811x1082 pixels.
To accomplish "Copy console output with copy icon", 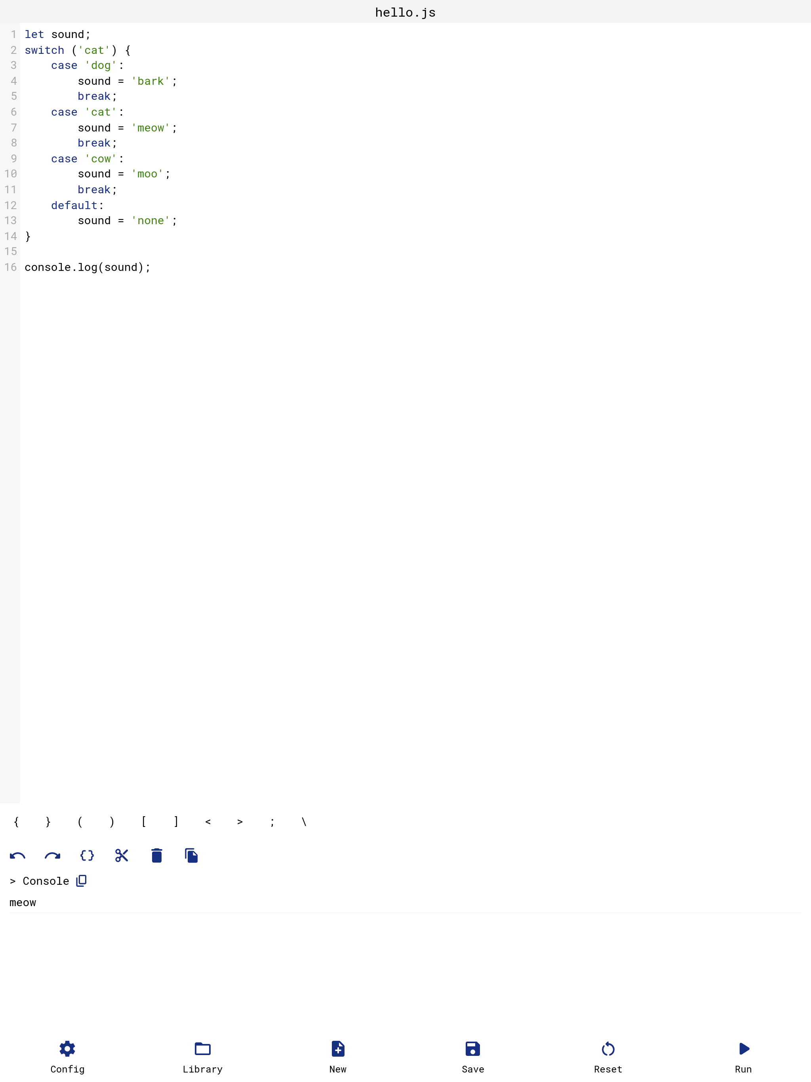I will pos(81,881).
